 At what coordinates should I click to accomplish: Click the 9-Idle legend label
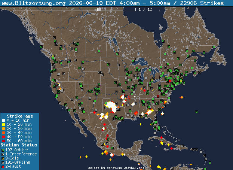coord(12,158)
